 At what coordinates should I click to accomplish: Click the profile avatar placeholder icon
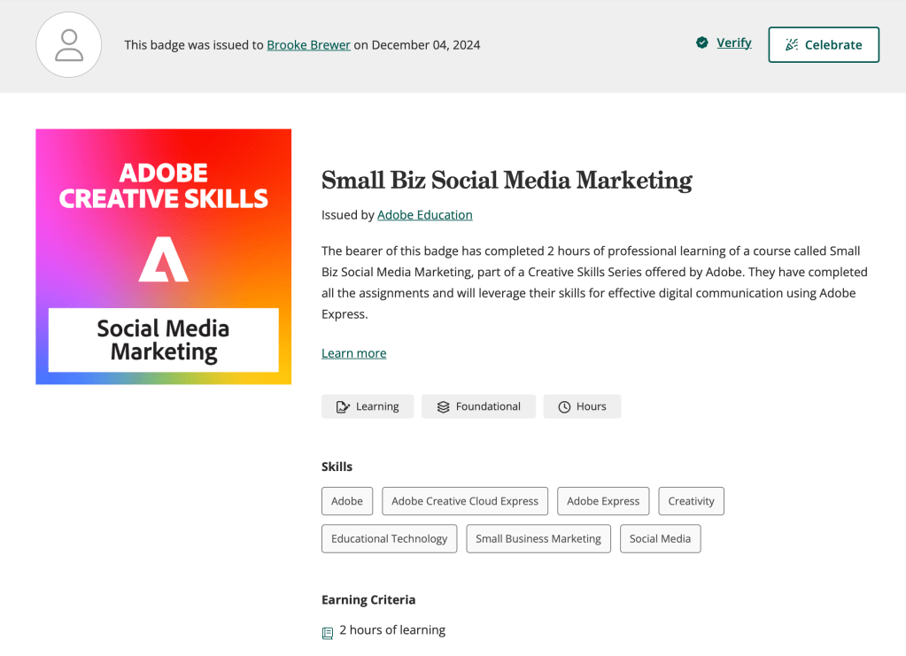tap(68, 45)
